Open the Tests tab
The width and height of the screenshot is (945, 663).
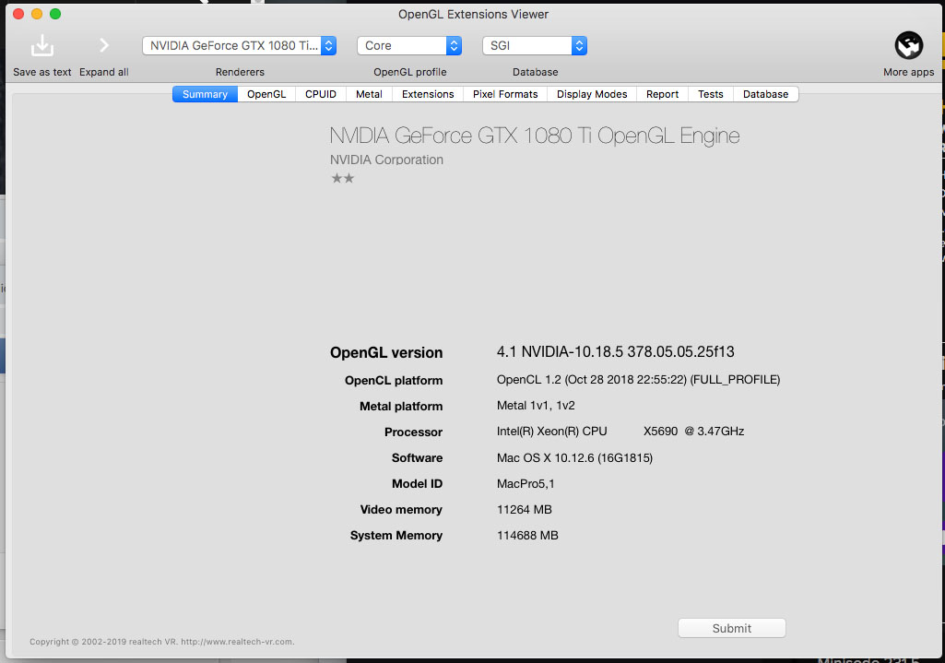click(711, 94)
